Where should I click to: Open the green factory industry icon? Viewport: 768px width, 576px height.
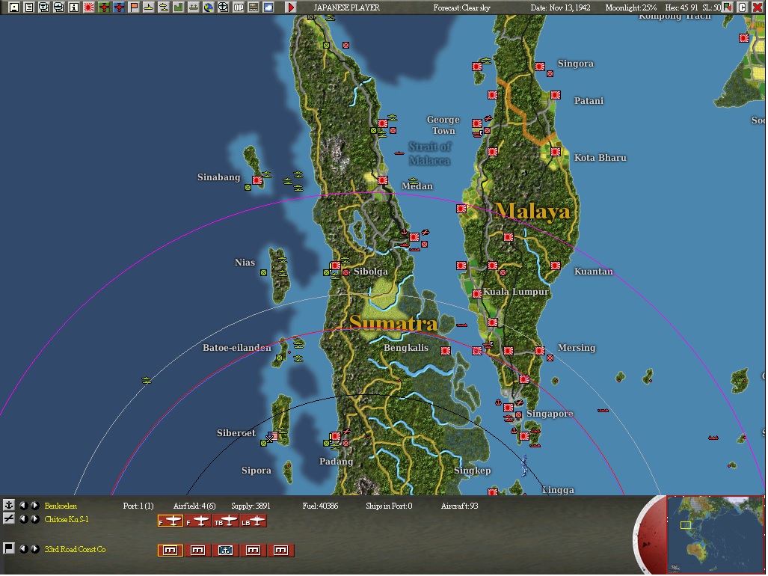coord(179,7)
